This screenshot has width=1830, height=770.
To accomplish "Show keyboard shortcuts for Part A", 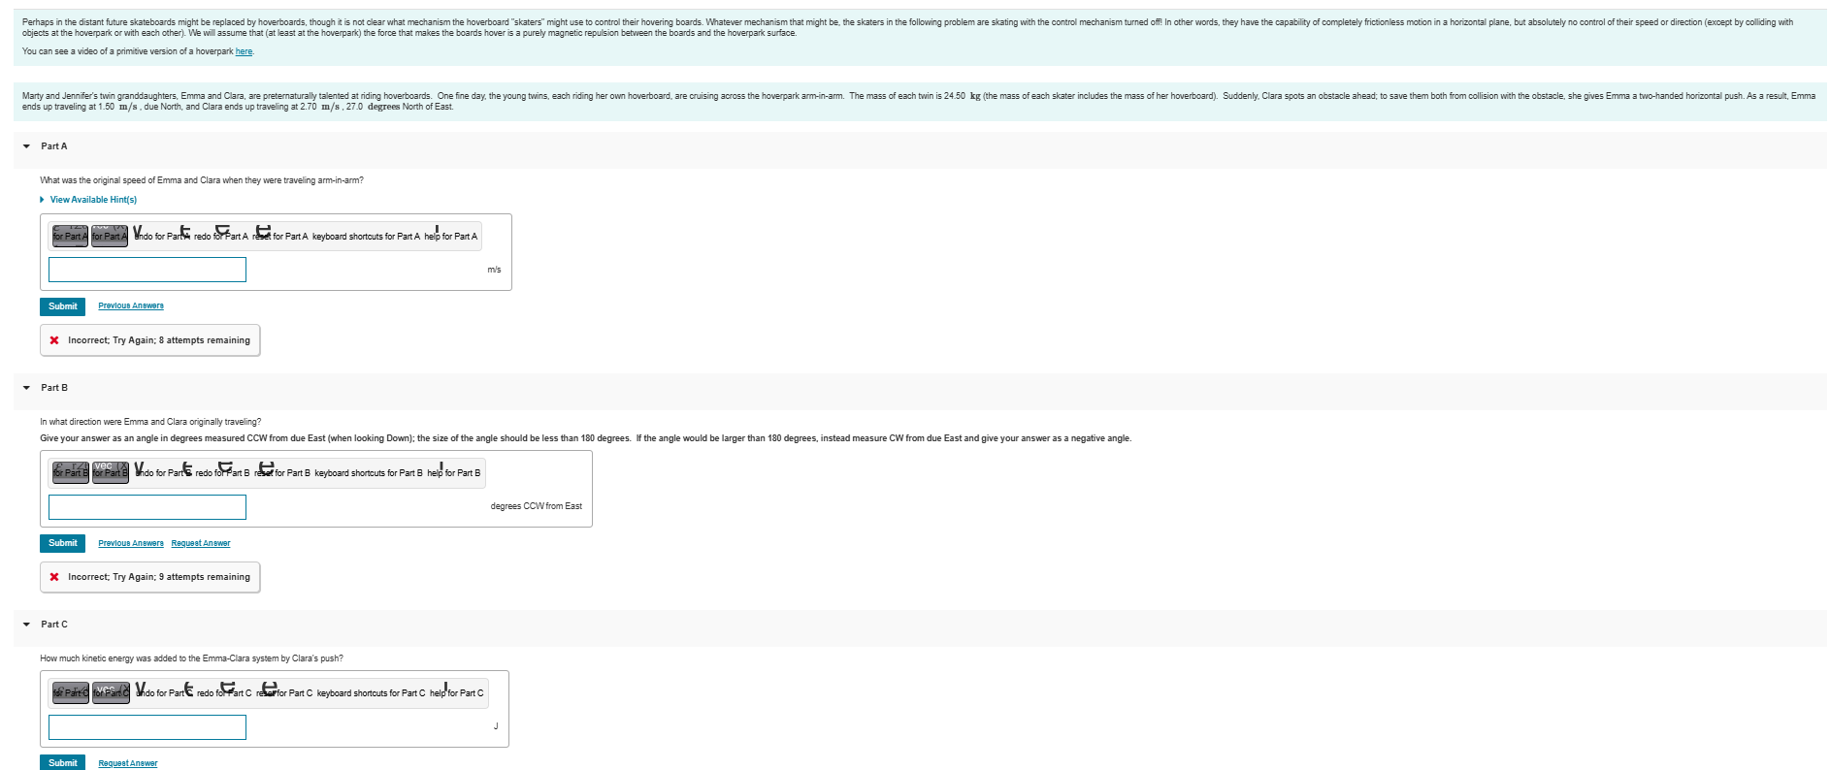I will [x=366, y=237].
